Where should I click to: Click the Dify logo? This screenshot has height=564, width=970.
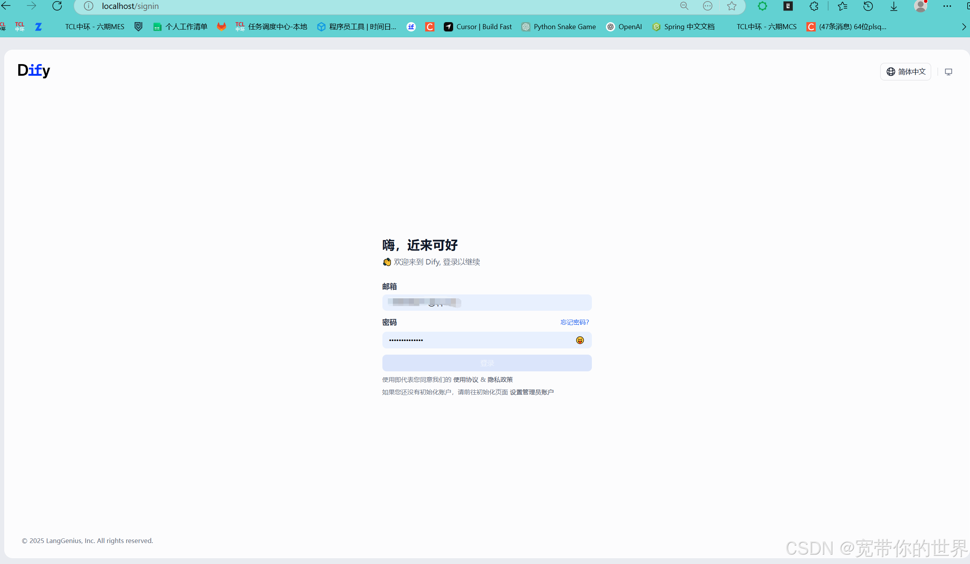pos(34,70)
